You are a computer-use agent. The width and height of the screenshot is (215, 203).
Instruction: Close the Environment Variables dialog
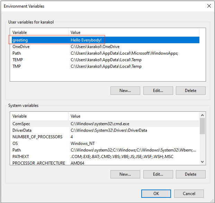click(x=209, y=6)
